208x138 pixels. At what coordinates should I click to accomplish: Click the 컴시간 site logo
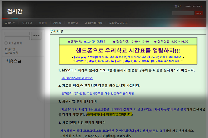click(x=15, y=12)
